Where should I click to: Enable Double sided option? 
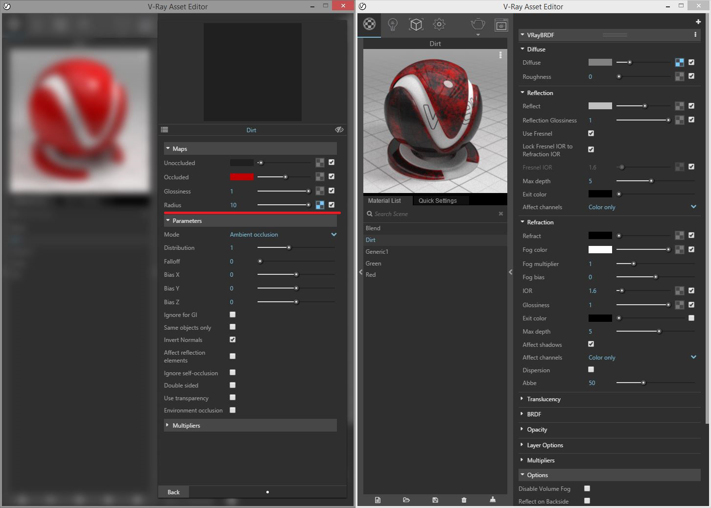click(233, 385)
